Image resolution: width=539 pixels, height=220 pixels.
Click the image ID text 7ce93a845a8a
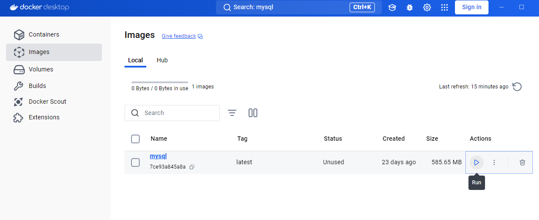point(168,167)
